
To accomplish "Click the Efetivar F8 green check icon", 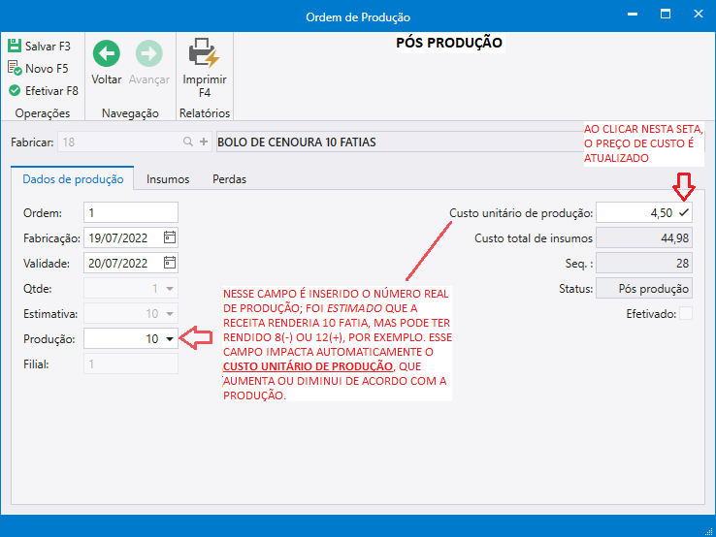I will (x=15, y=90).
